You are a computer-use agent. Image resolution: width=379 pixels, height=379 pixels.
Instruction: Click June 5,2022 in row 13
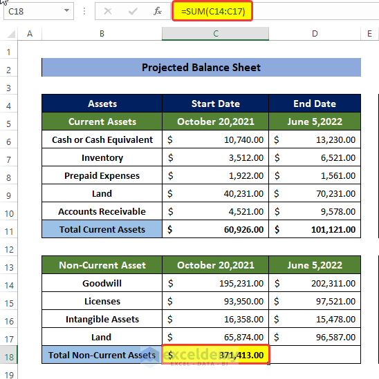pyautogui.click(x=315, y=265)
